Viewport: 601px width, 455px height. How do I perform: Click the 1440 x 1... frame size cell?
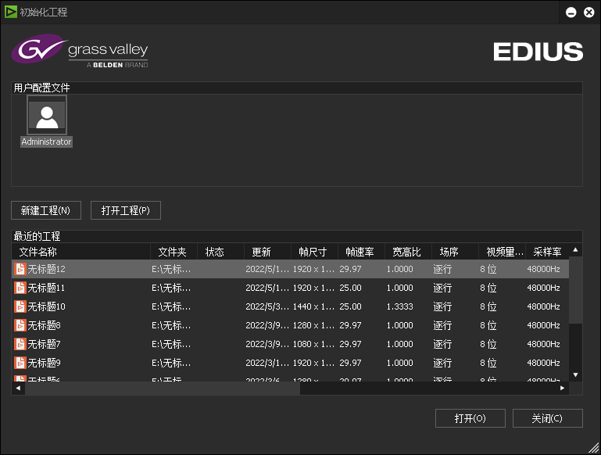313,306
